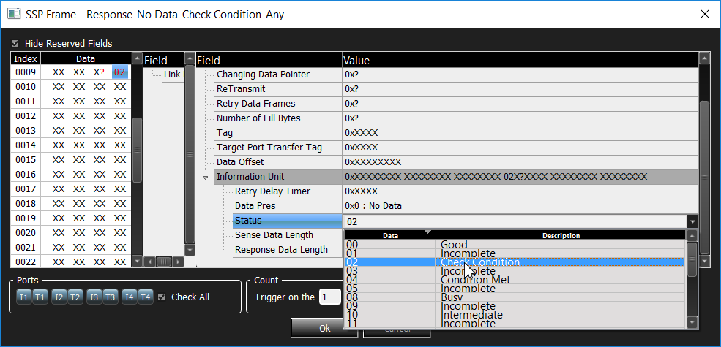Click the Link tree item
Image resolution: width=721 pixels, height=347 pixels.
173,75
